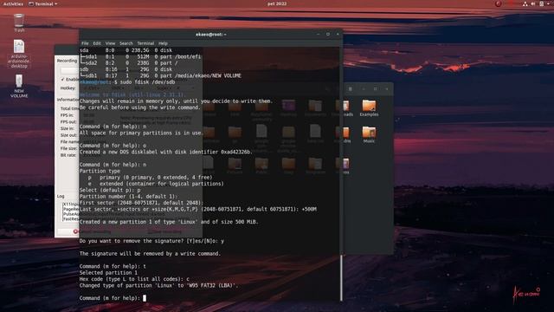Open the network status icon
The height and width of the screenshot is (312, 554).
point(525,3)
